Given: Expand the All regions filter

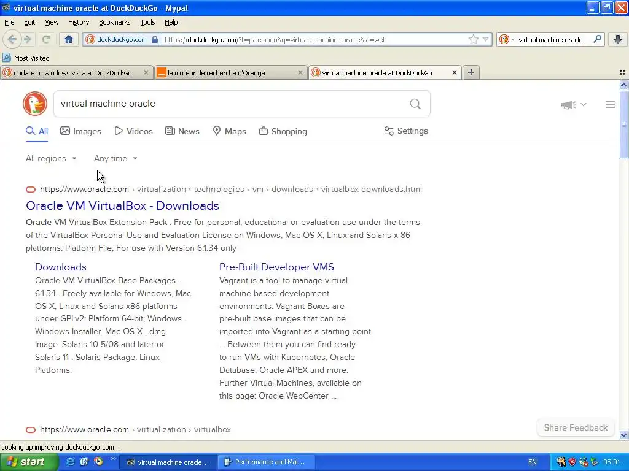Looking at the screenshot, I should [51, 159].
